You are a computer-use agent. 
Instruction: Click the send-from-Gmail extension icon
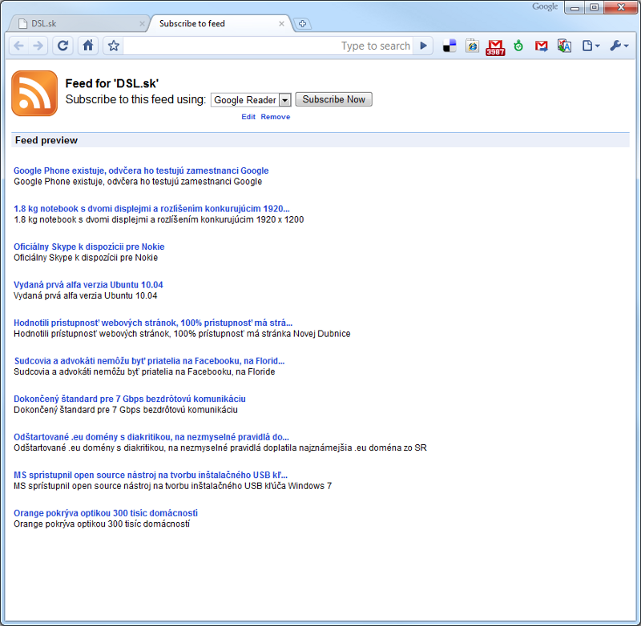[x=542, y=46]
